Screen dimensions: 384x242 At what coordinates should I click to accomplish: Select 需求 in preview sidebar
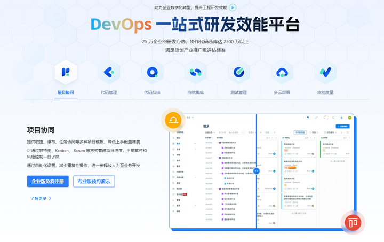pos(177,143)
